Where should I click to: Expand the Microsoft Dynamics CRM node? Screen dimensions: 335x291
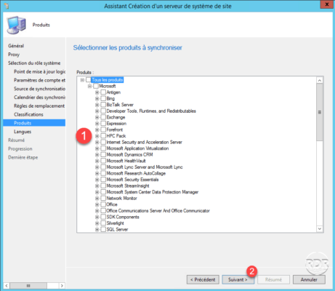coord(97,155)
